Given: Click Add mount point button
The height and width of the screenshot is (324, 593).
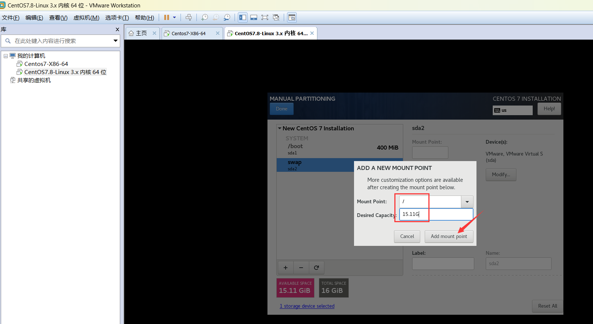Looking at the screenshot, I should pyautogui.click(x=449, y=237).
